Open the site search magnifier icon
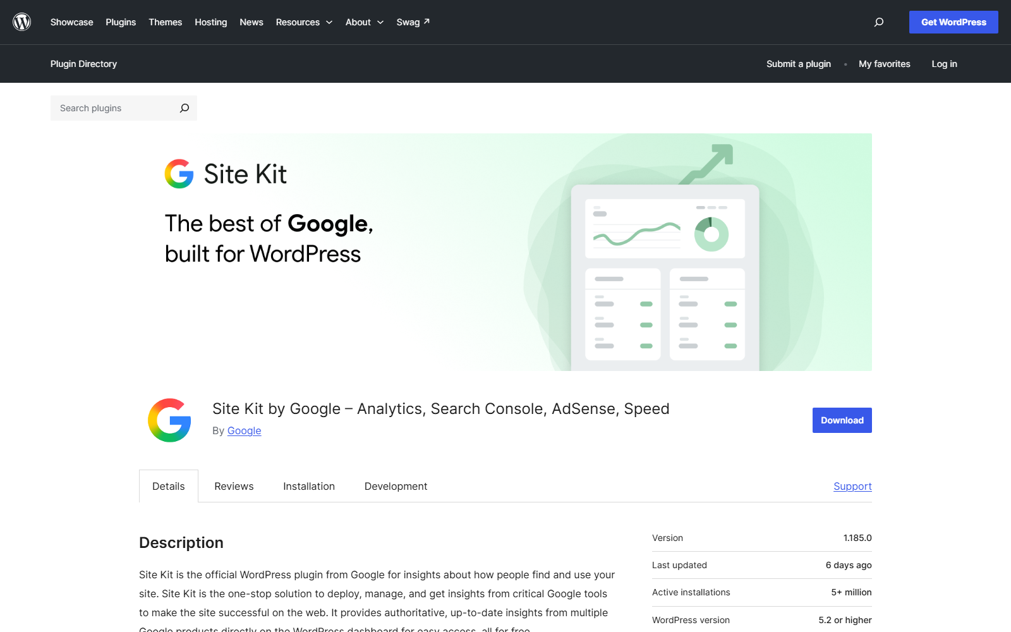This screenshot has width=1011, height=632. [x=878, y=22]
